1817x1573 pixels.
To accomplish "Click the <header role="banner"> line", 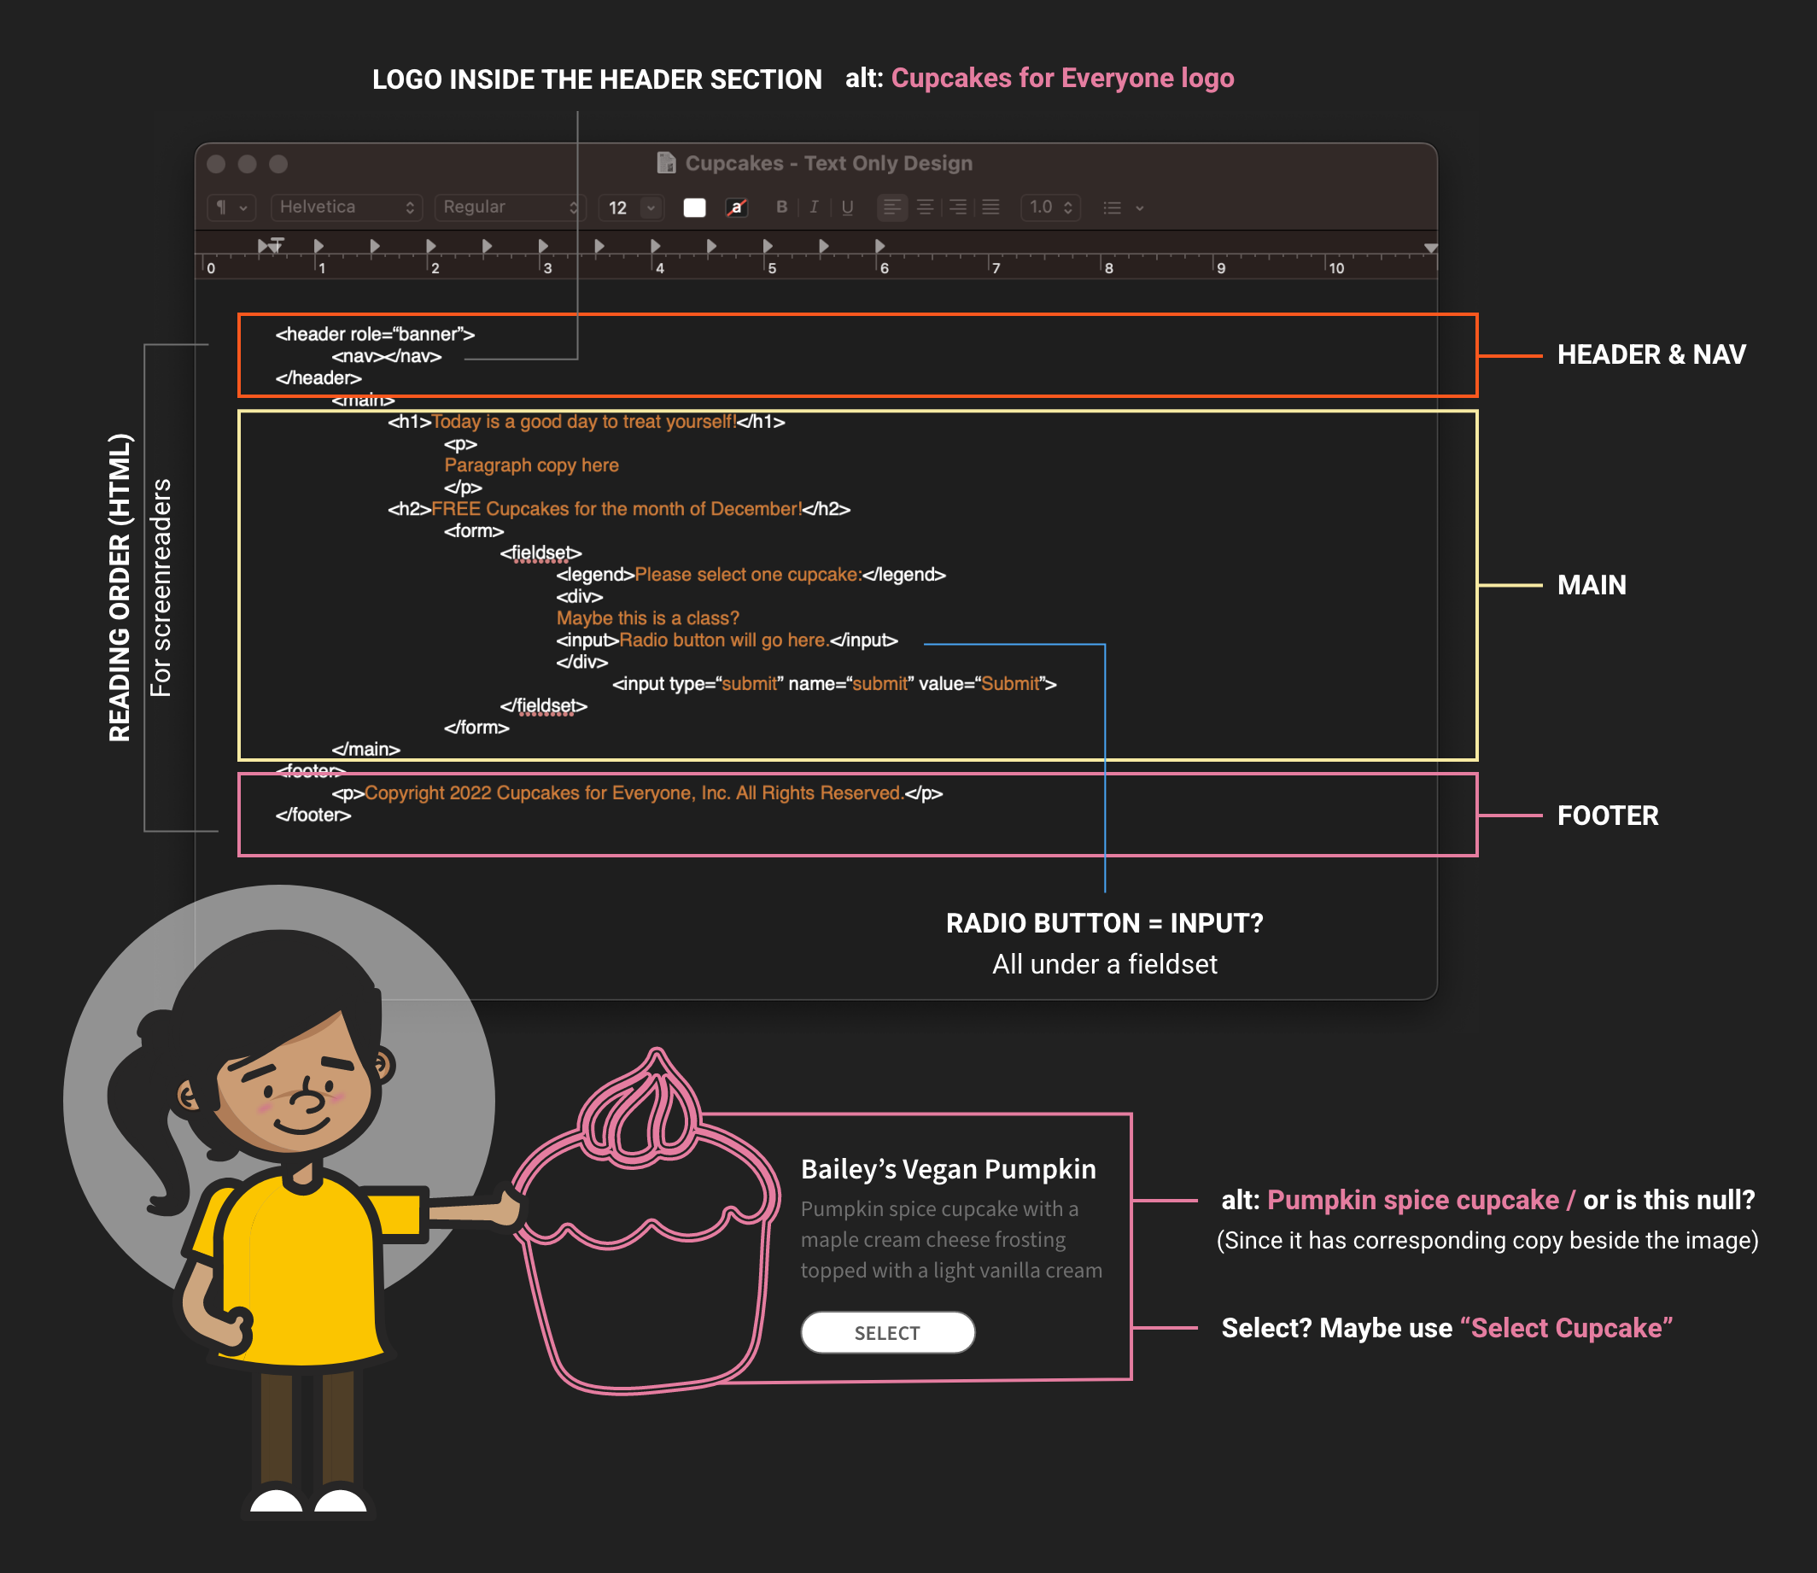I will click(x=375, y=335).
